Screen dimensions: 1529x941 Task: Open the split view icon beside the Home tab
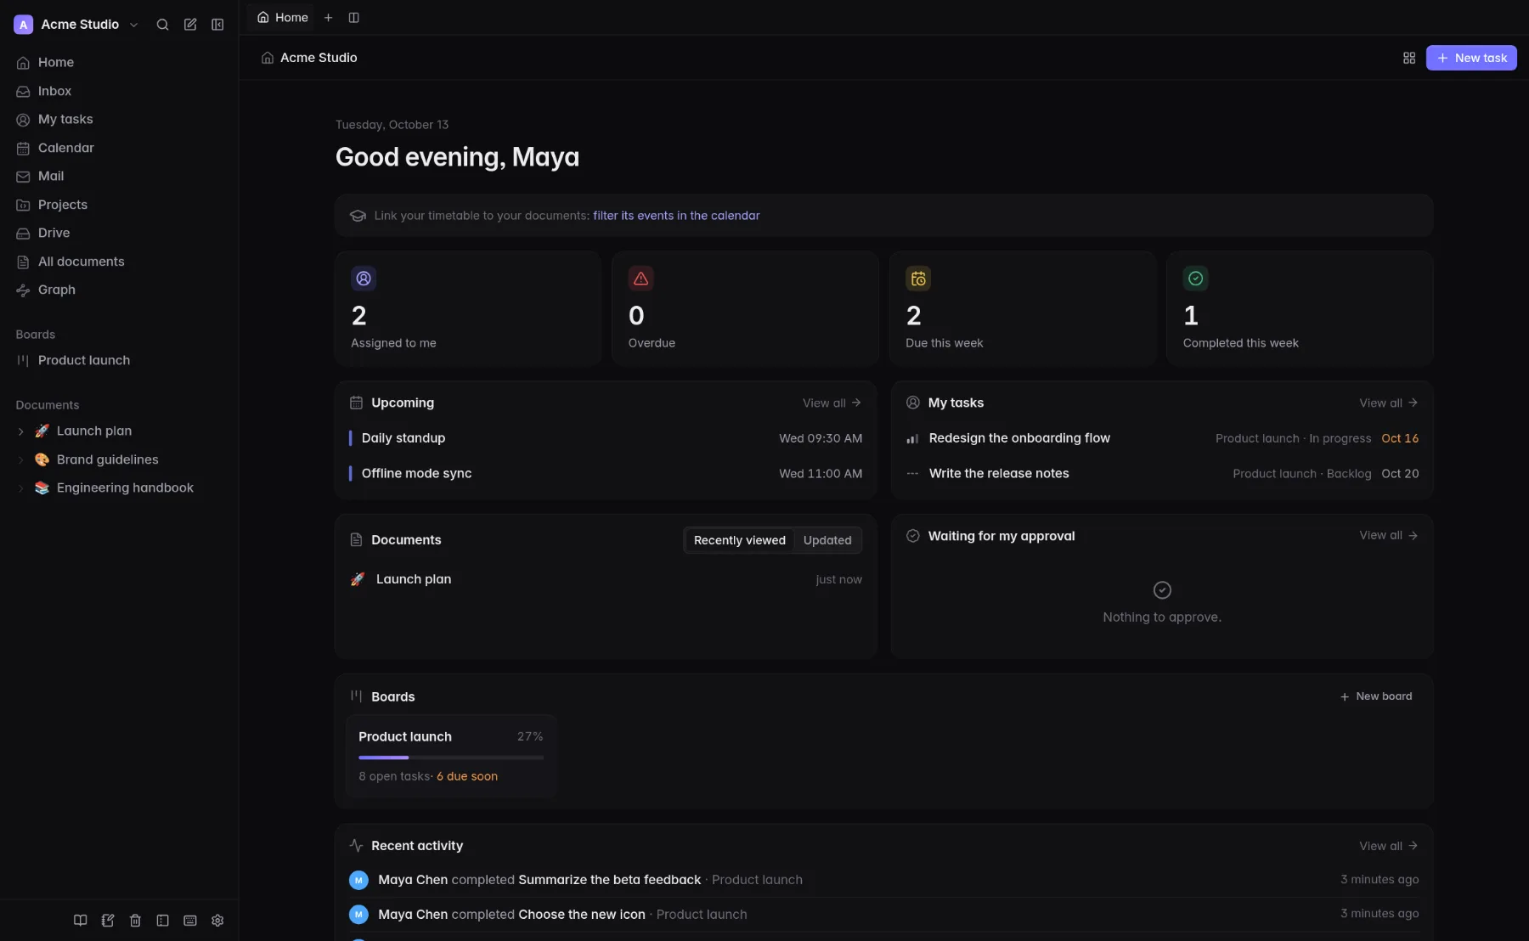(x=354, y=17)
